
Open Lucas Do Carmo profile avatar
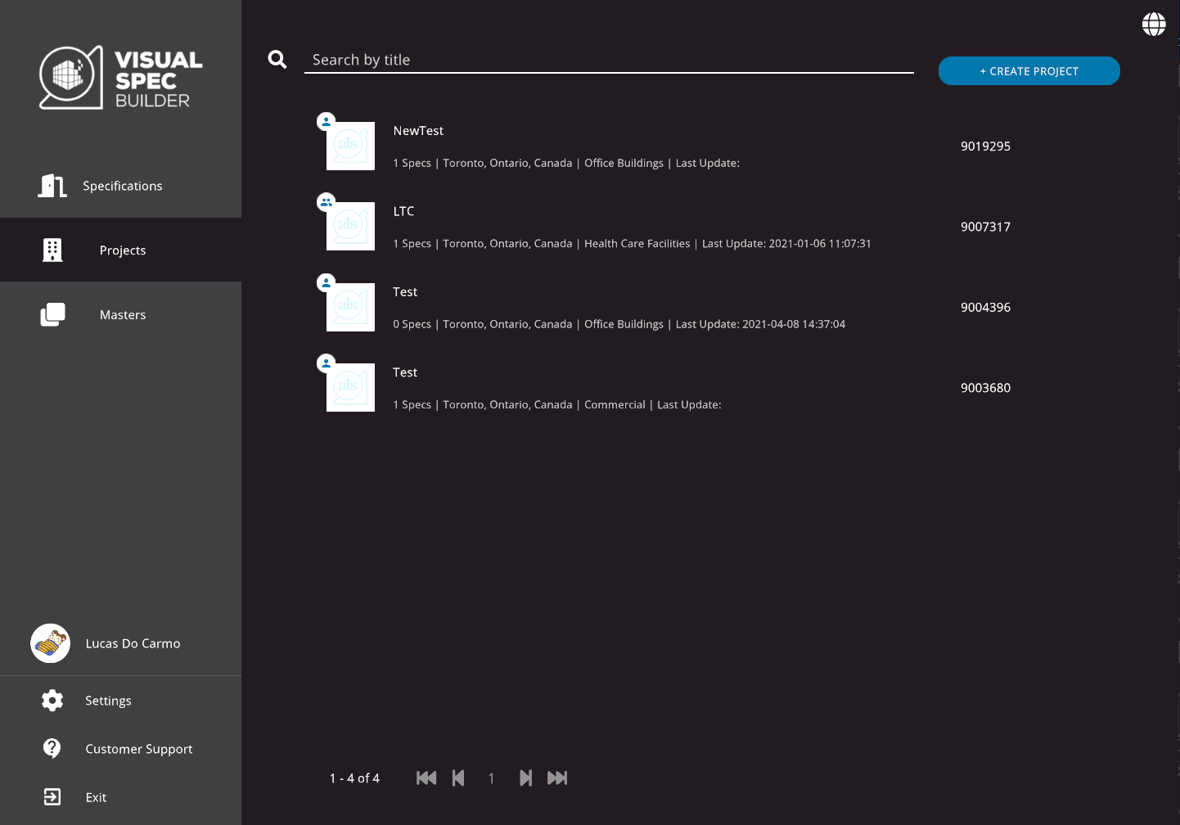[51, 643]
